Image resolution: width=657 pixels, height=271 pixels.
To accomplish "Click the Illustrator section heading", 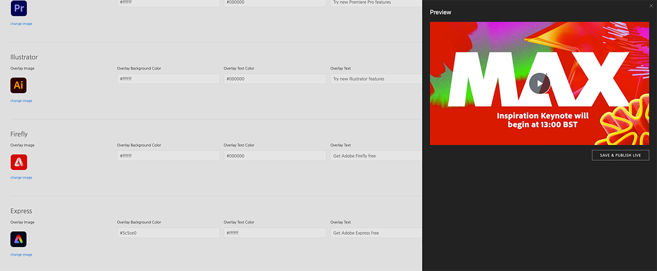I will [x=24, y=57].
